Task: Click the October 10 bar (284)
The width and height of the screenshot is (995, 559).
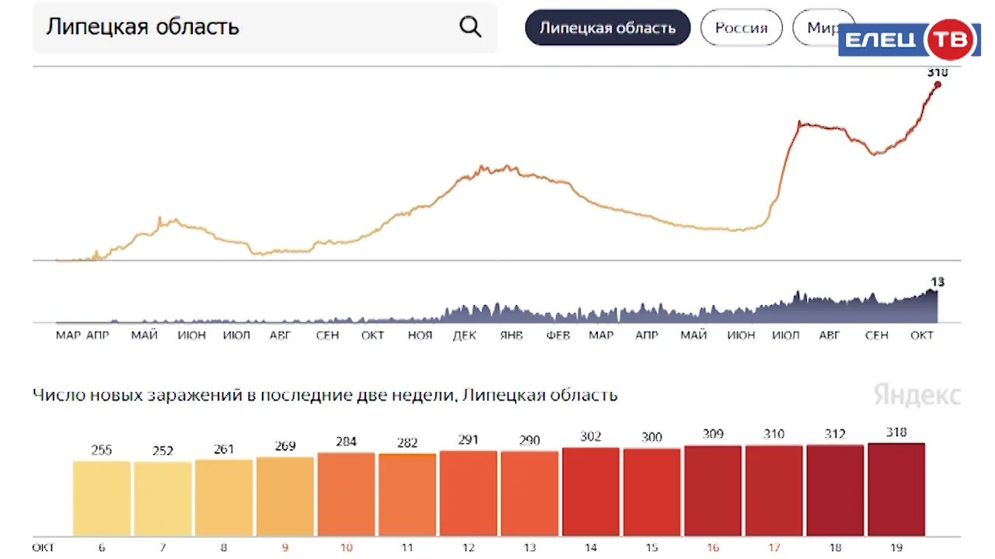Action: pos(346,494)
